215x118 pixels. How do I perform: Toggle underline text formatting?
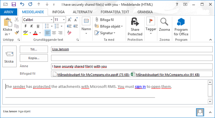point(35,26)
